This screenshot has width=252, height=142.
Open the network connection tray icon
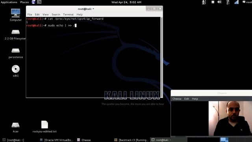(x=236, y=2)
